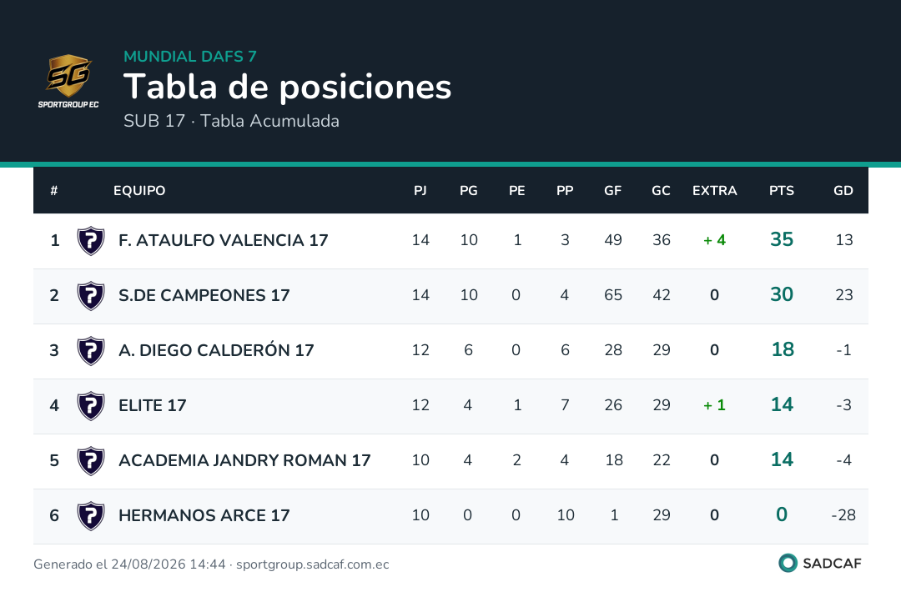Select S.De Campeones 30 points value
Screen dimensions: 901x607
[782, 294]
